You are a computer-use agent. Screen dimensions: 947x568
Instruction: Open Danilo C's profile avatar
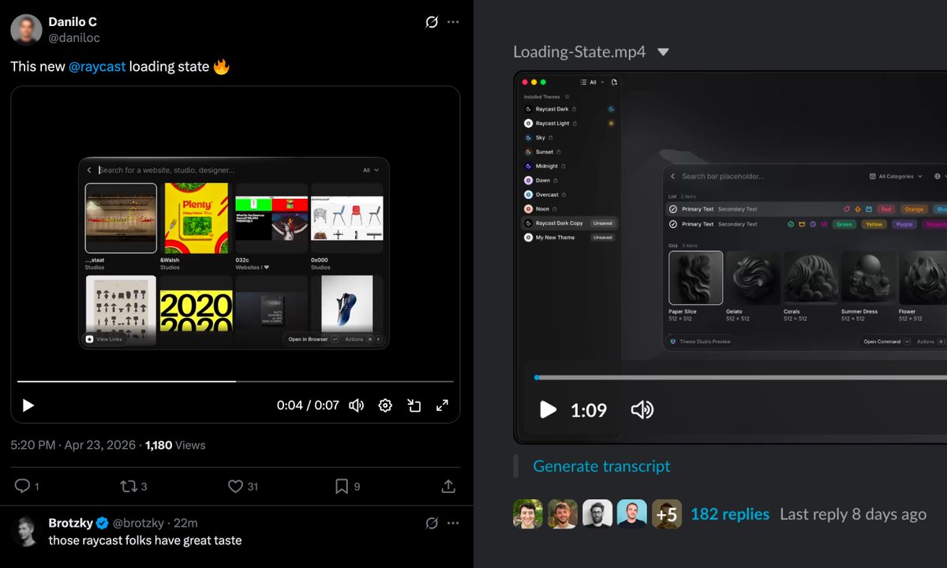(x=26, y=29)
